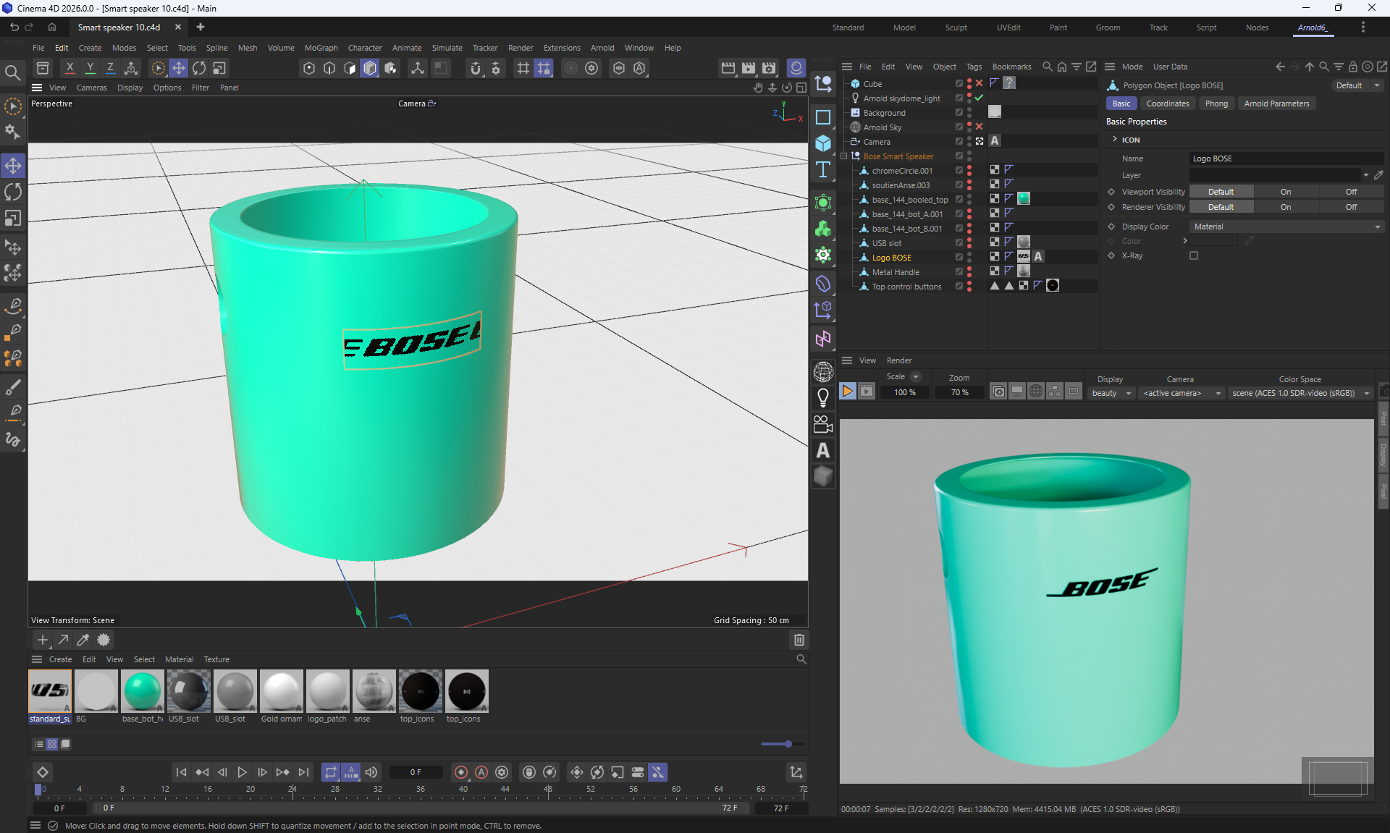Image resolution: width=1390 pixels, height=833 pixels.
Task: Select the base_bot teal material thumbnail
Action: tap(143, 691)
